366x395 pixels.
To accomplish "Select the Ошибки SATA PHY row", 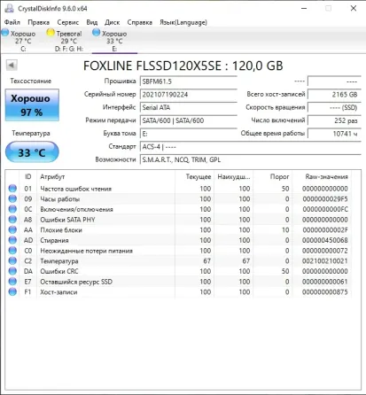I will tap(179, 220).
